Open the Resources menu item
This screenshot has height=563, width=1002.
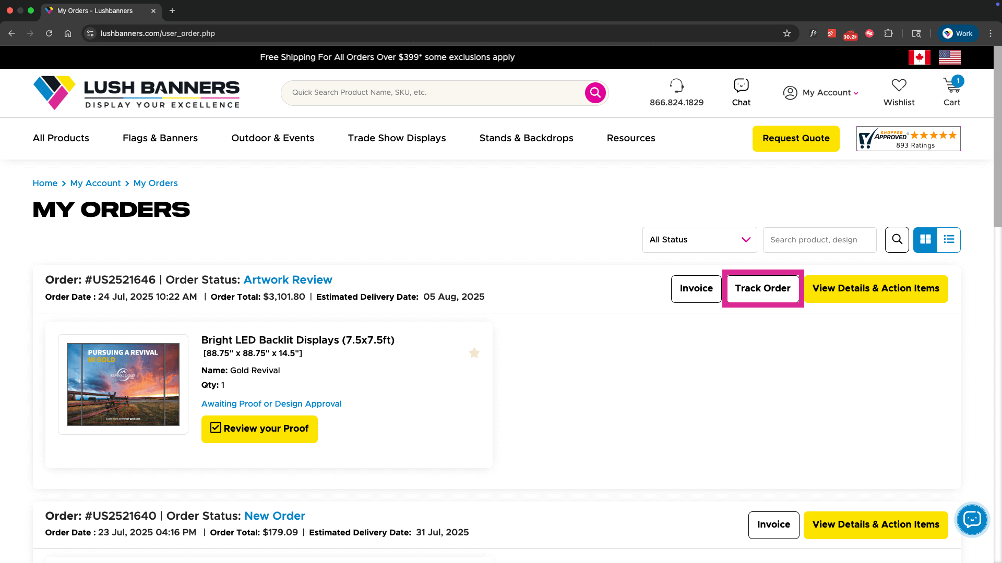[x=630, y=138]
